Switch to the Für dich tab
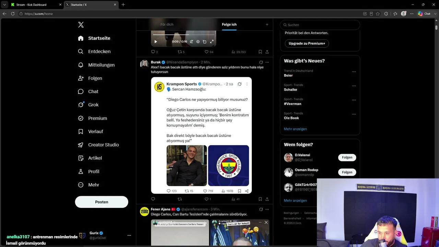The image size is (439, 247). pyautogui.click(x=167, y=24)
